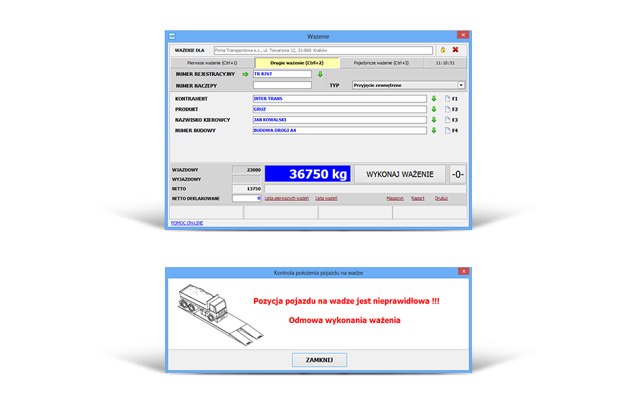This screenshot has width=636, height=416.
Task: Click green down arrow next to registration number
Action: pyautogui.click(x=320, y=74)
